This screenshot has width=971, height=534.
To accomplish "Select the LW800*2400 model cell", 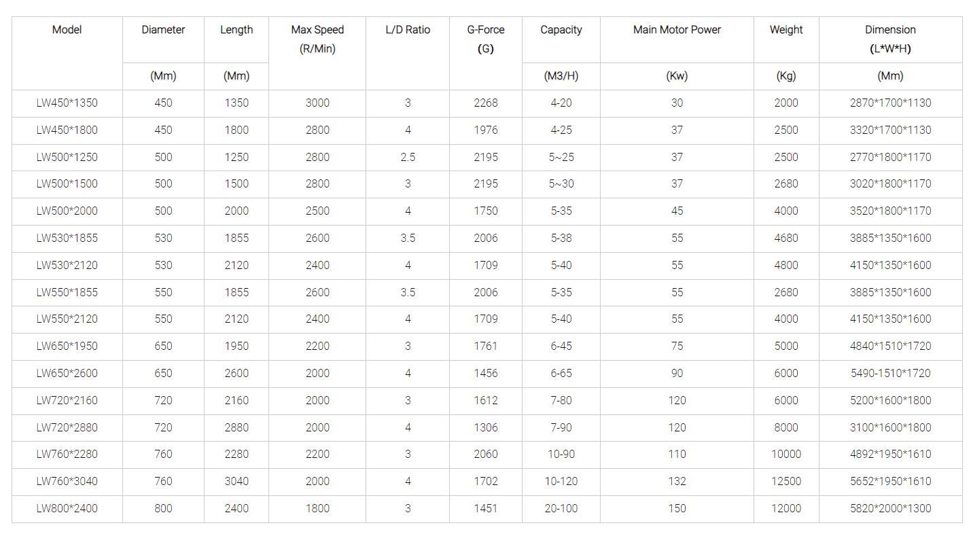I will pos(66,508).
